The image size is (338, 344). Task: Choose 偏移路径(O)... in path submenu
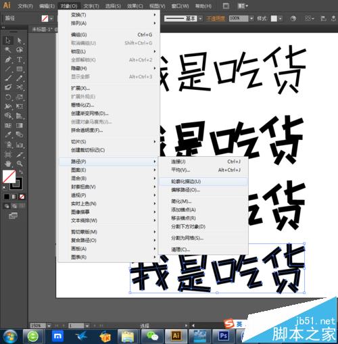pyautogui.click(x=203, y=190)
